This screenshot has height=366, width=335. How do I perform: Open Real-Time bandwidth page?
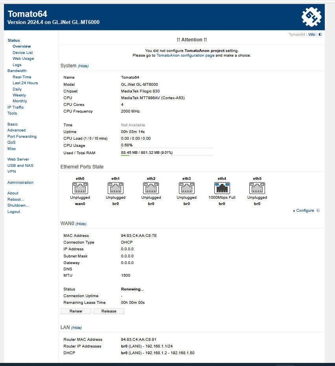click(x=22, y=77)
